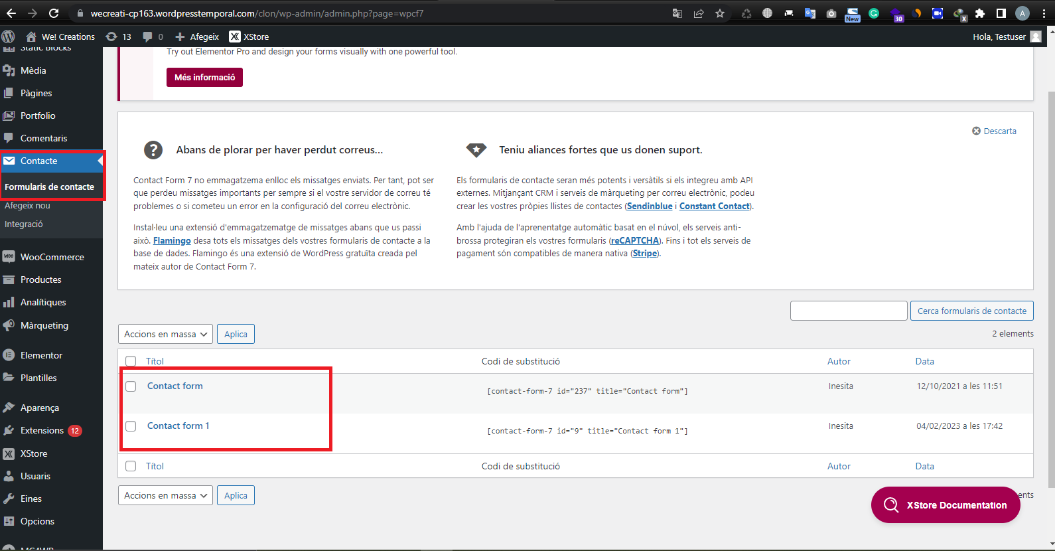Image resolution: width=1055 pixels, height=551 pixels.
Task: Click Cerca formularis de contacte button
Action: pos(971,311)
